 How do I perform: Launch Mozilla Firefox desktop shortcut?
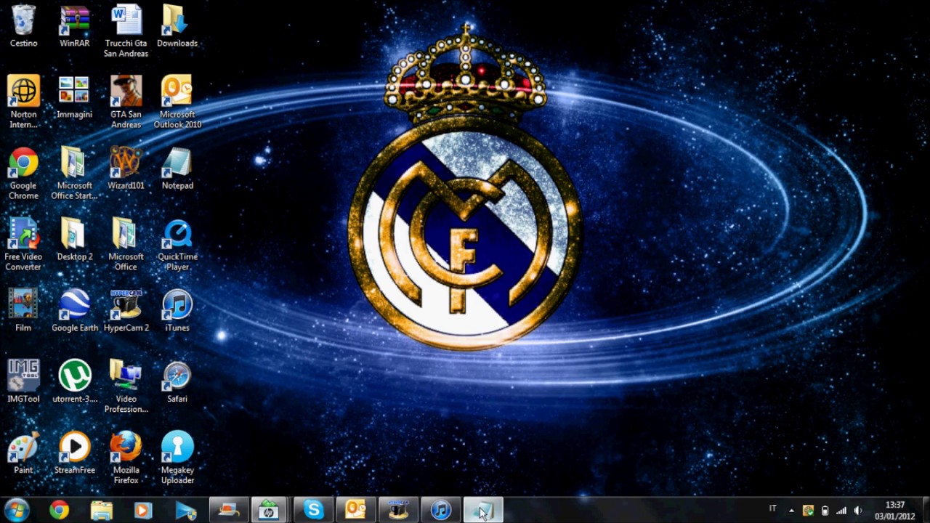click(x=126, y=458)
